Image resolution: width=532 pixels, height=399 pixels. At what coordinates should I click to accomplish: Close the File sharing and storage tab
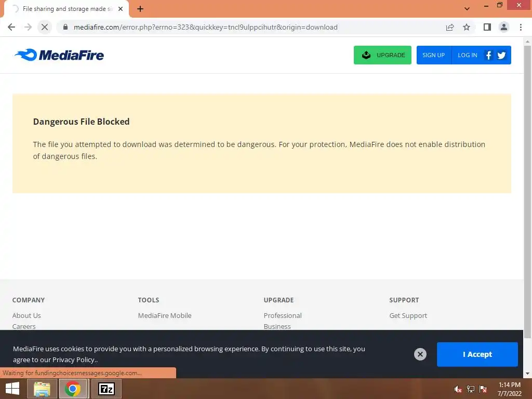pos(121,9)
